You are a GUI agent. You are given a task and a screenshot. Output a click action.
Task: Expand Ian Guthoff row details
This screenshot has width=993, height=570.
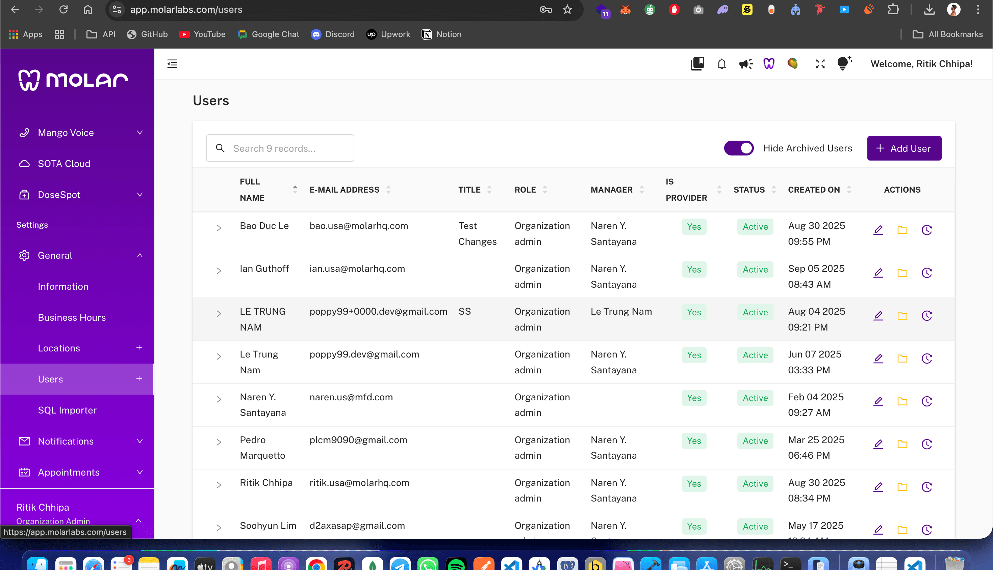(x=219, y=271)
